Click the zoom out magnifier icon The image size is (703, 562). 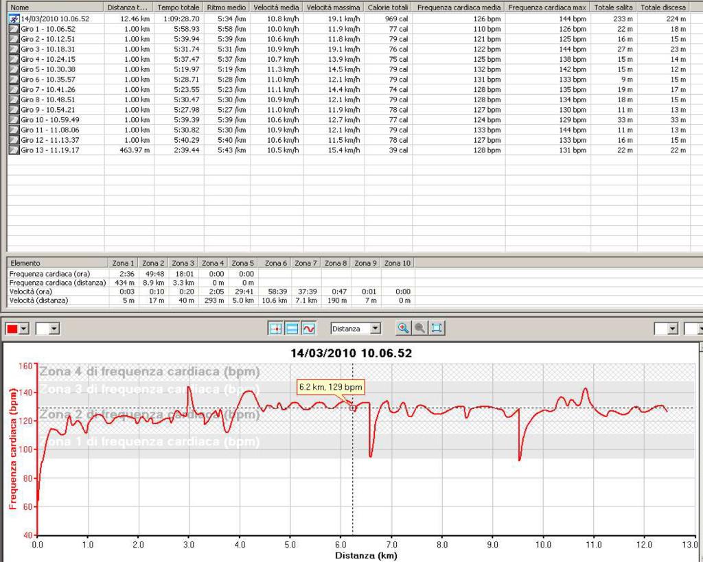click(x=419, y=329)
